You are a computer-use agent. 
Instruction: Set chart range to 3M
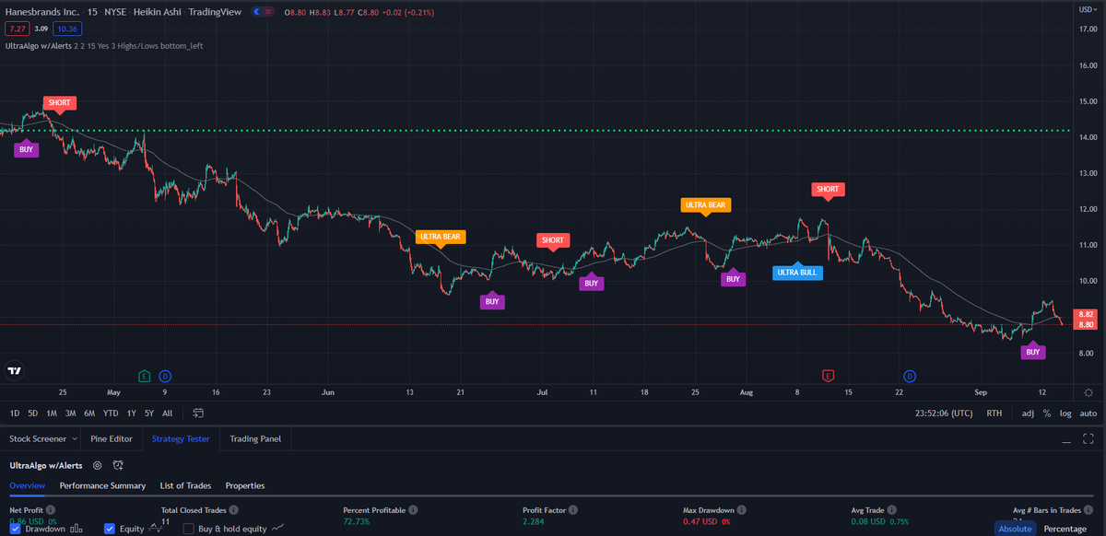click(70, 414)
